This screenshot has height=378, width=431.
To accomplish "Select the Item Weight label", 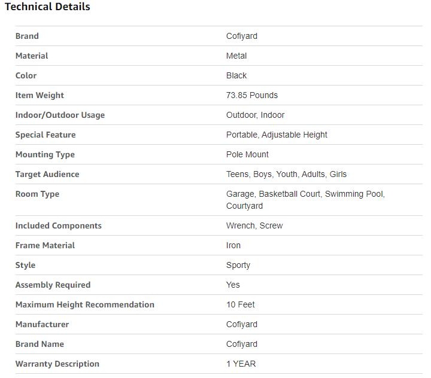I will click(x=40, y=95).
